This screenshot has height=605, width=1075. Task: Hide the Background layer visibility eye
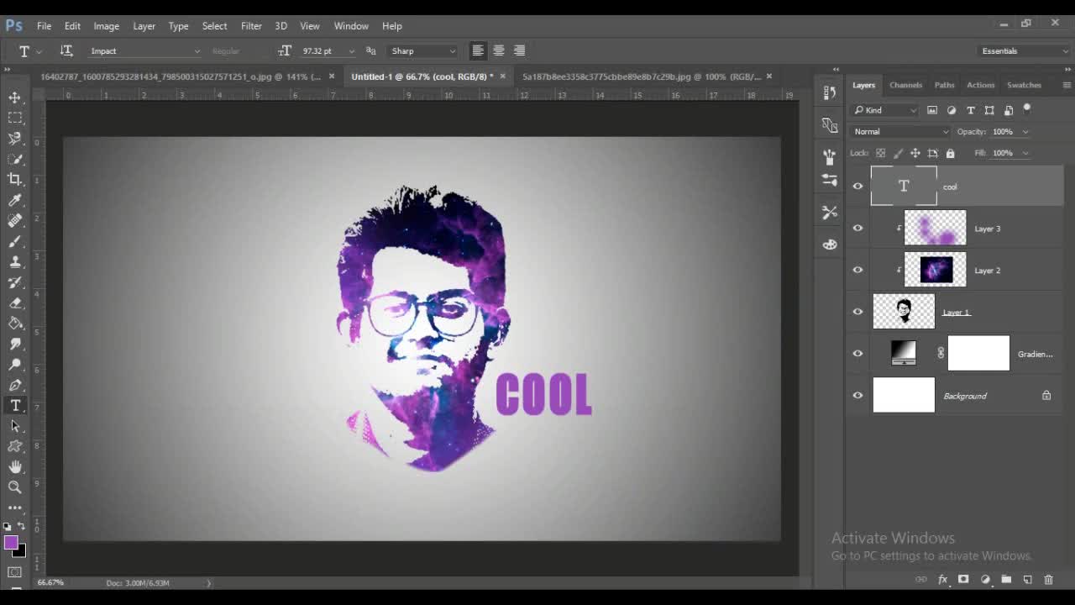click(x=857, y=396)
